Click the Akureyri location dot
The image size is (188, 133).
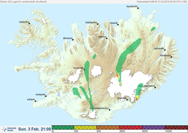click(x=107, y=38)
